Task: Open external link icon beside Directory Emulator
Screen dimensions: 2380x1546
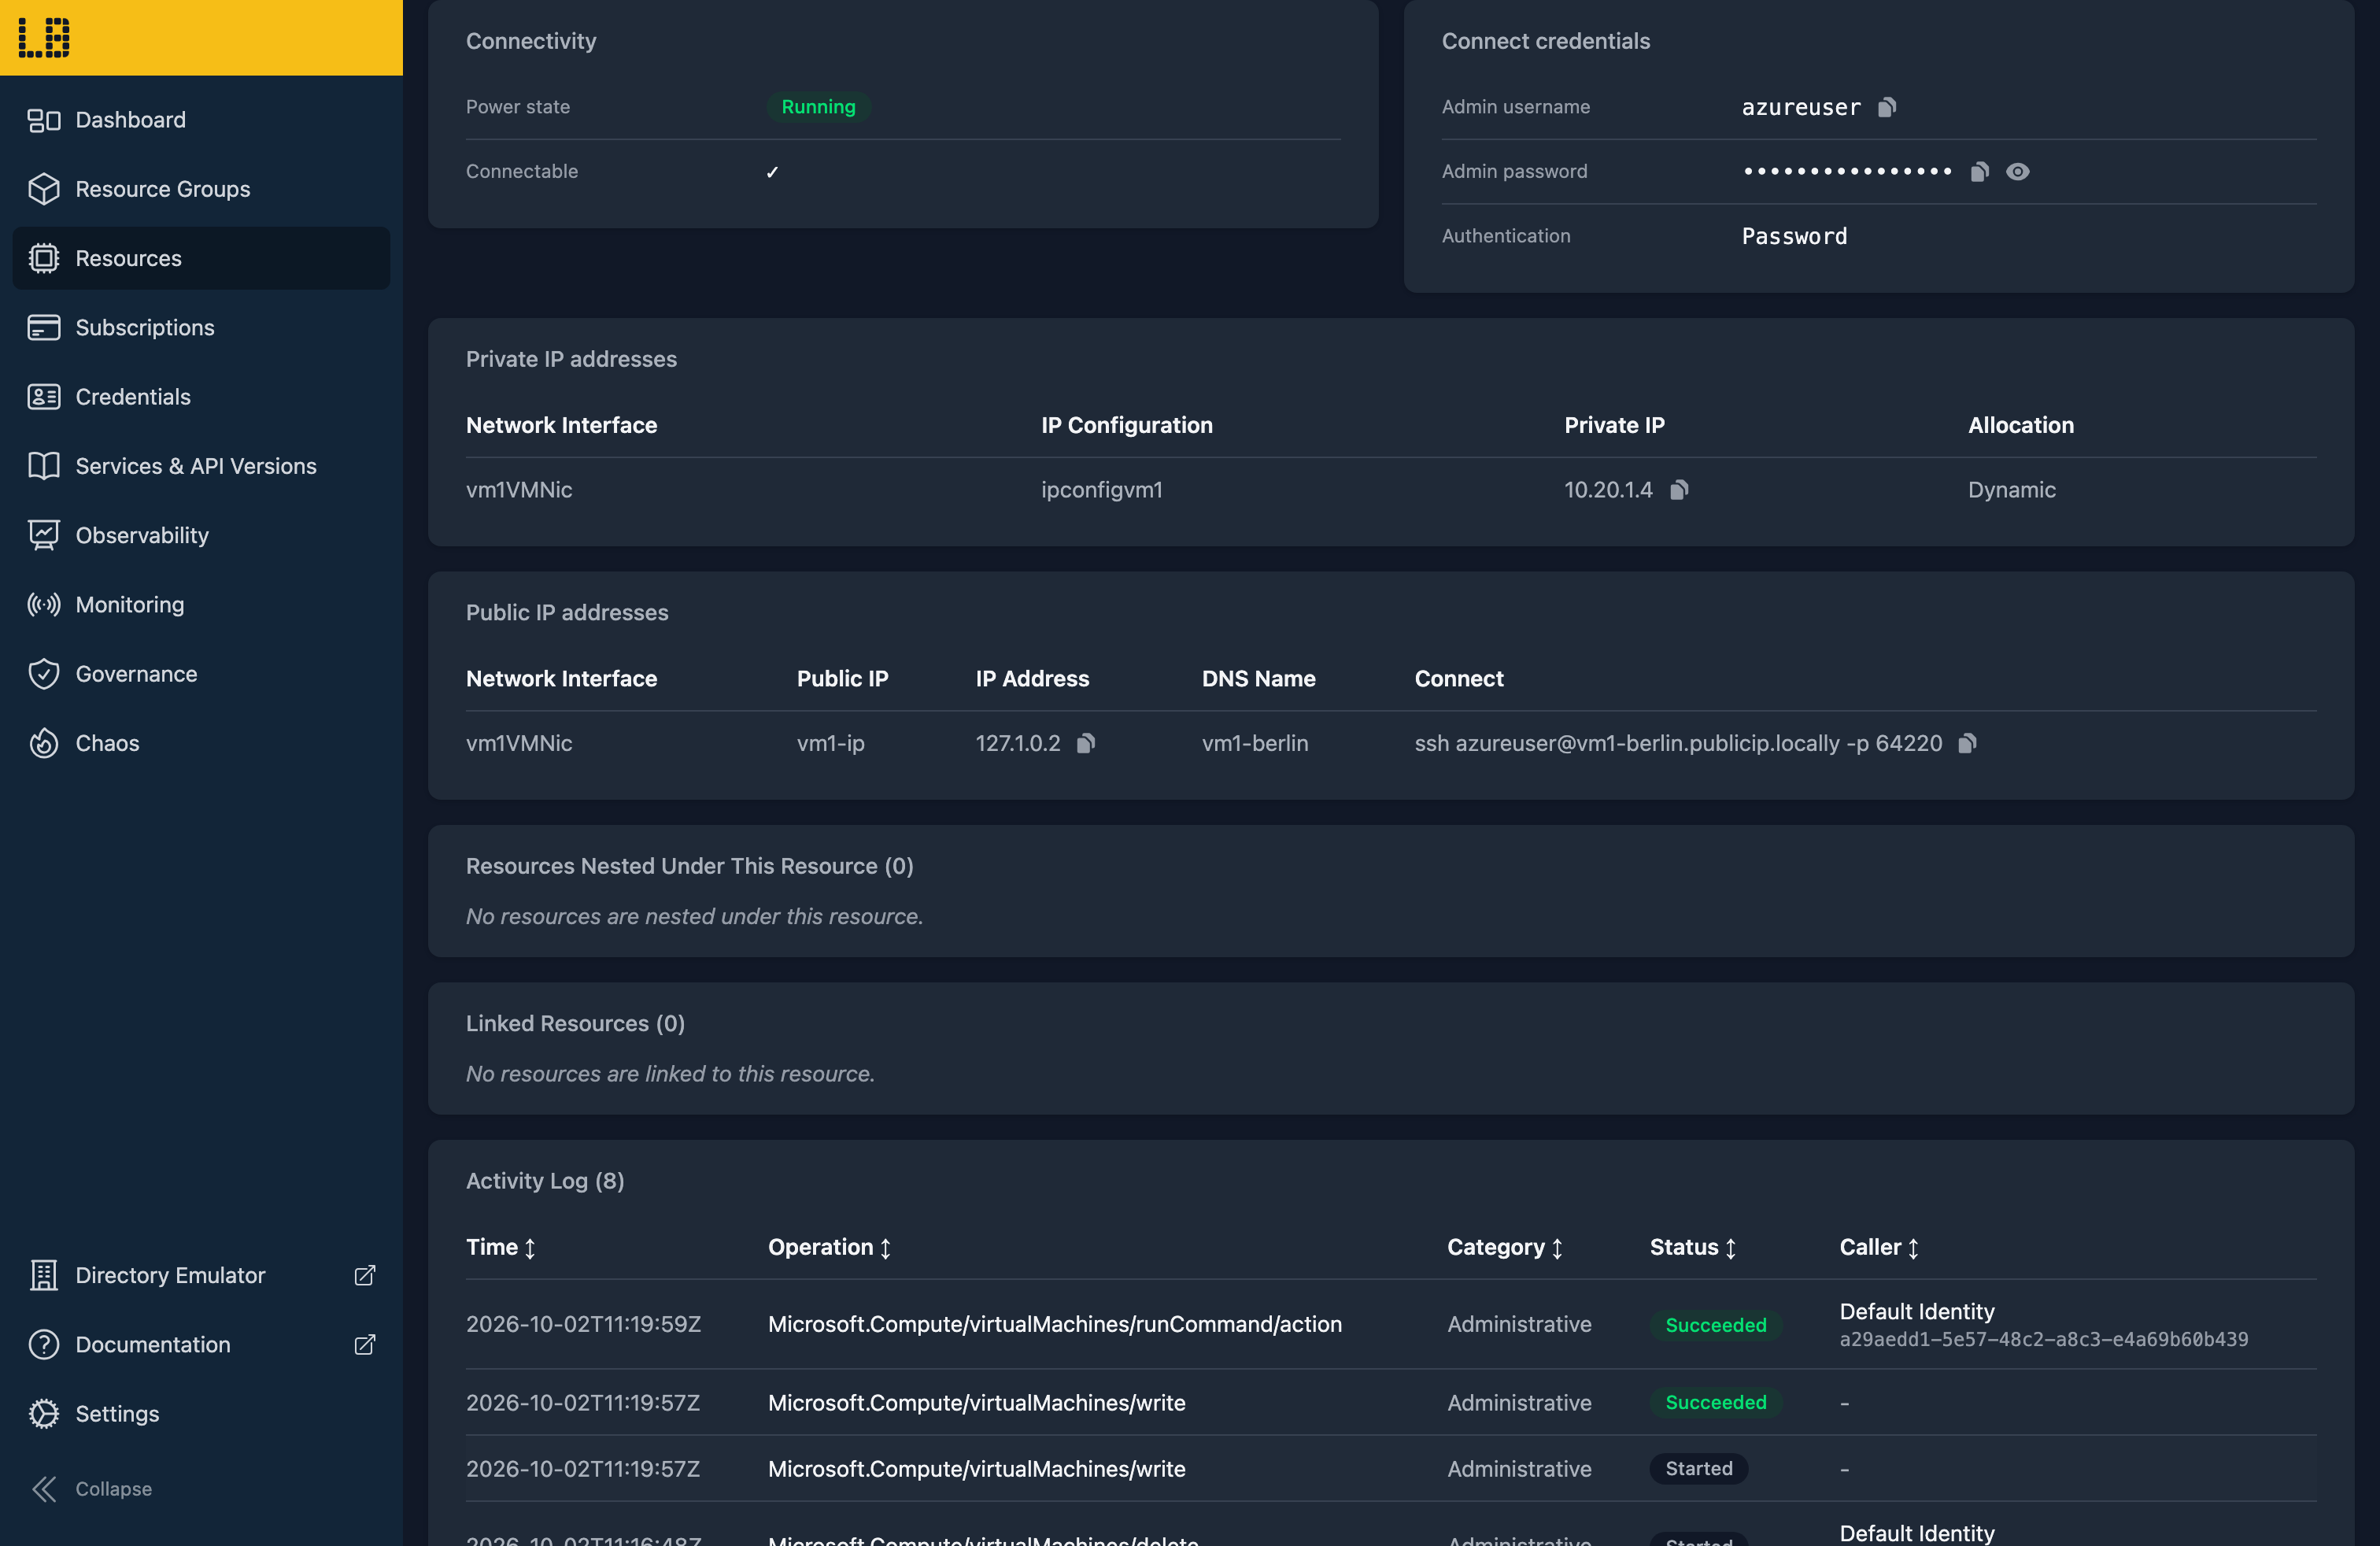Action: [365, 1275]
